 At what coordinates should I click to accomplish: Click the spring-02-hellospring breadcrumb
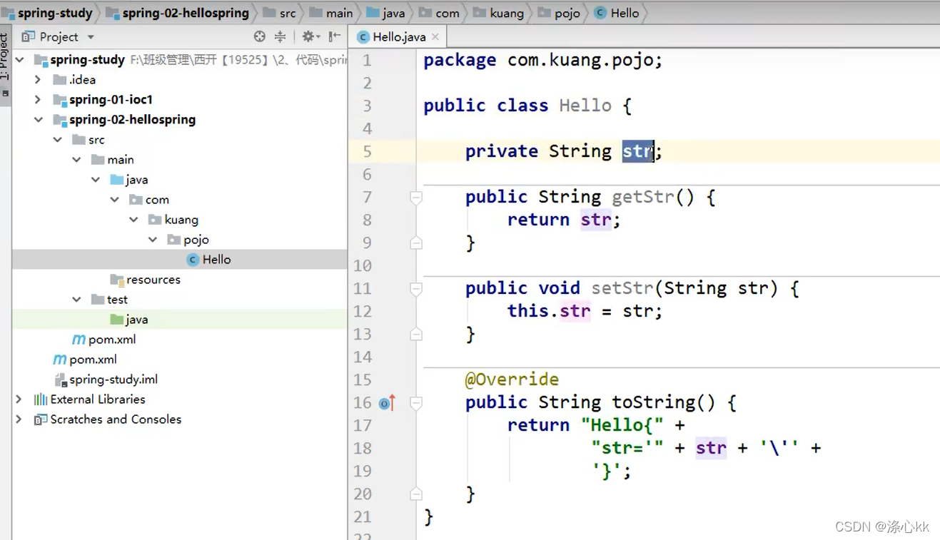178,13
